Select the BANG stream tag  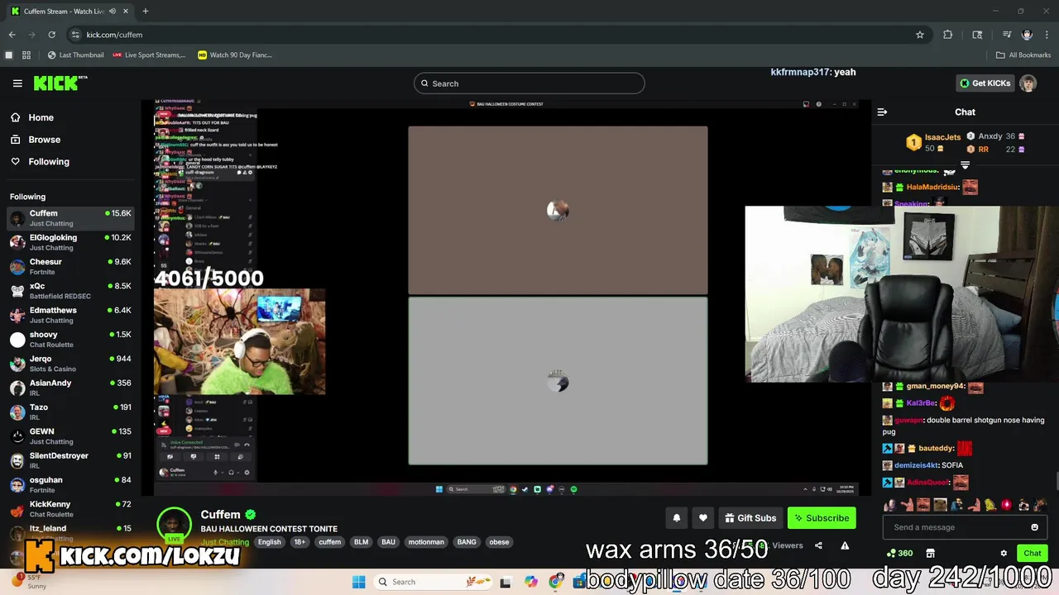(x=467, y=542)
